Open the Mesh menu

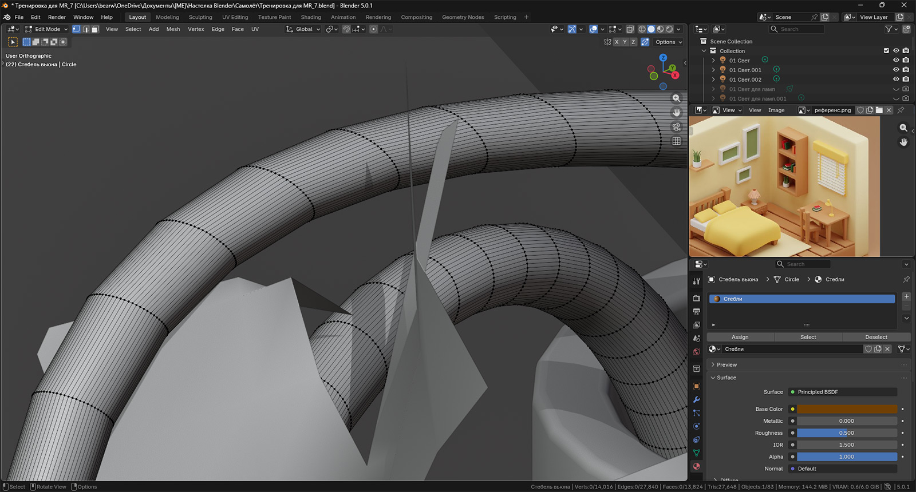(173, 29)
